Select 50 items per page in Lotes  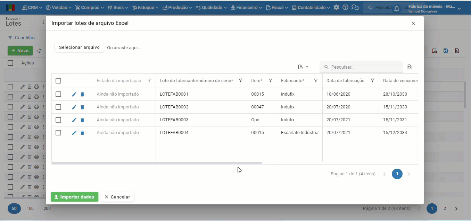click(14, 209)
